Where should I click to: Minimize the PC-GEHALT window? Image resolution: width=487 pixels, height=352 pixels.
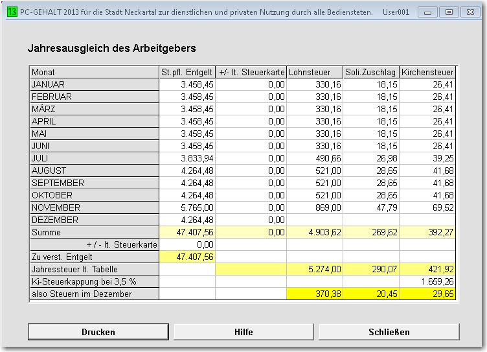point(427,12)
